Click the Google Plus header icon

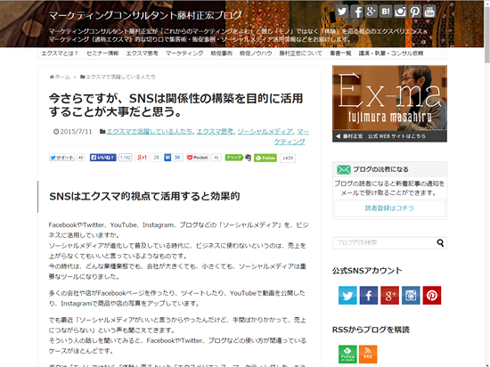click(372, 12)
